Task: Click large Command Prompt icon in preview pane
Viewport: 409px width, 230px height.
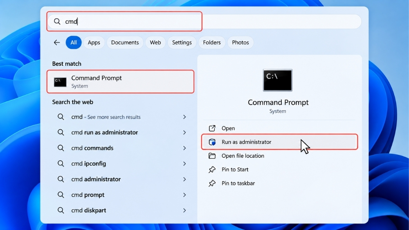Action: 277,80
